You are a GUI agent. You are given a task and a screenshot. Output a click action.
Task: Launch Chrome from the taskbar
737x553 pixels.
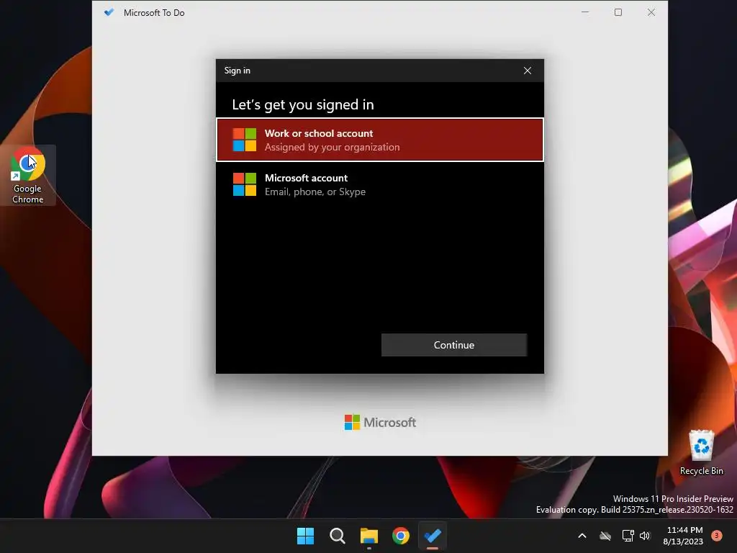coord(401,536)
